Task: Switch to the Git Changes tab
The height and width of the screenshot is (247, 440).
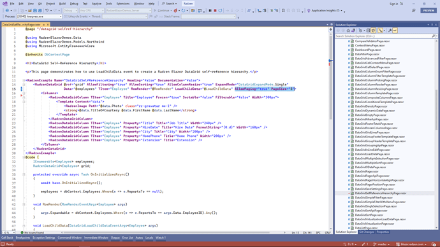Action: click(x=367, y=232)
